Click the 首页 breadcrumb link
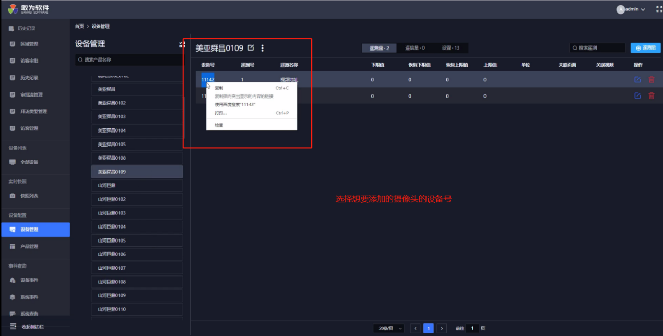Screen dimensions: 663x336 click(x=79, y=26)
